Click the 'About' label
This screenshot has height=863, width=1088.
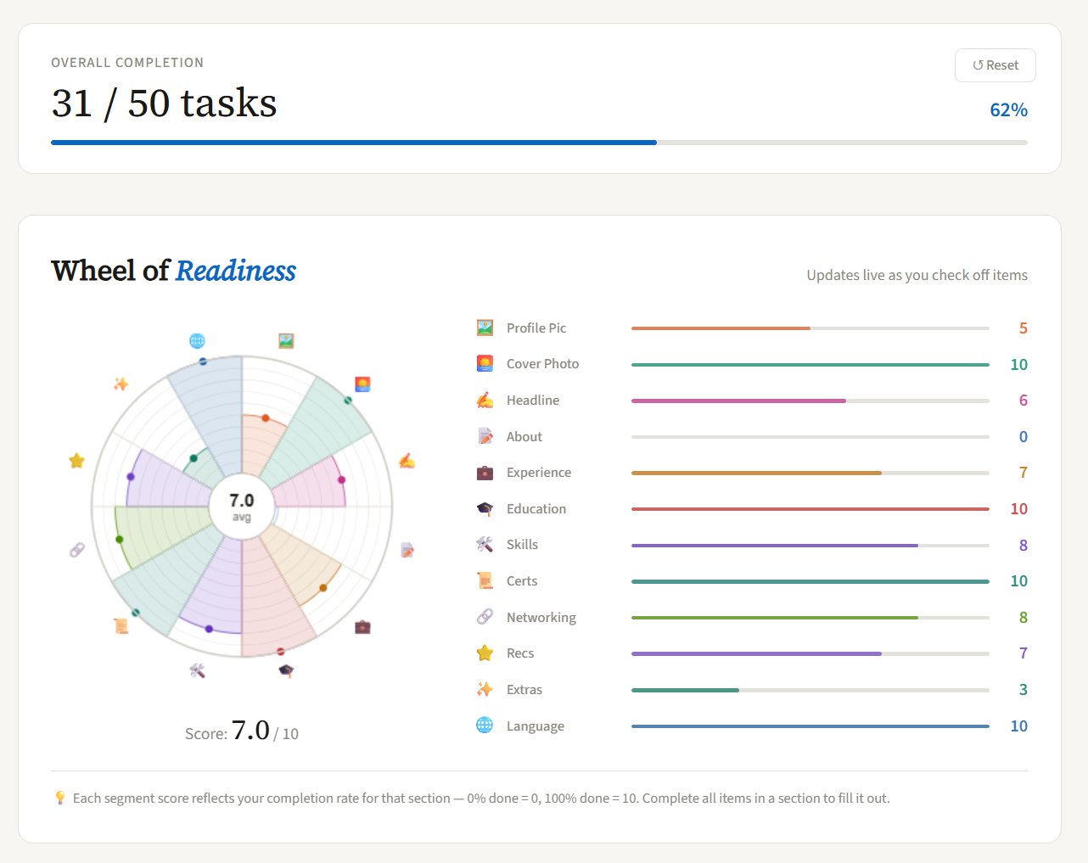tap(524, 437)
